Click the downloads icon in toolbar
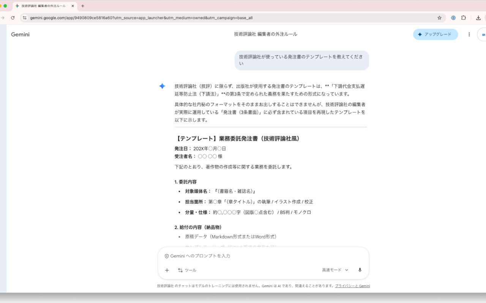This screenshot has width=486, height=303. 478,18
